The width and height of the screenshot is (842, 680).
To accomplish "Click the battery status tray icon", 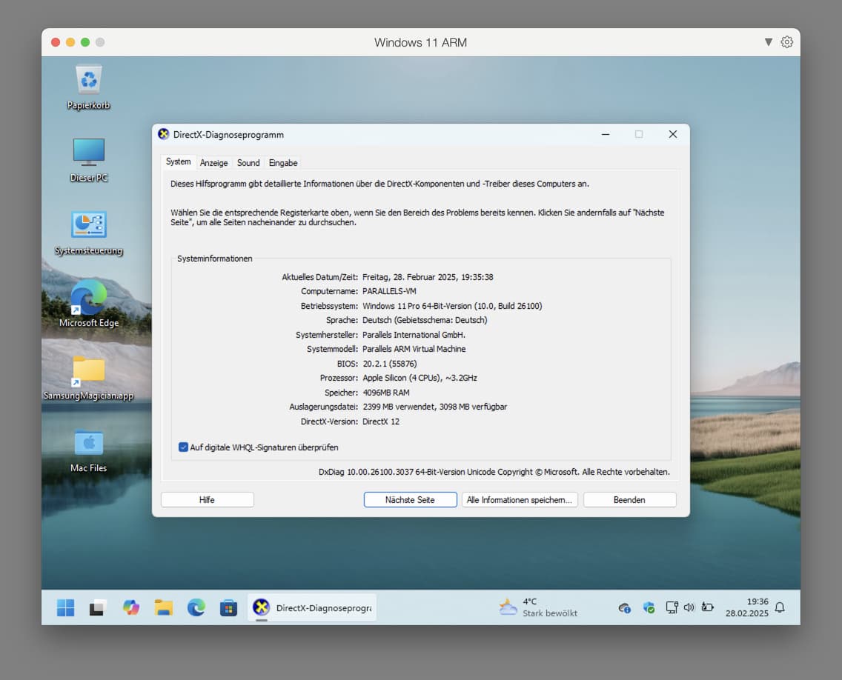I will click(708, 607).
